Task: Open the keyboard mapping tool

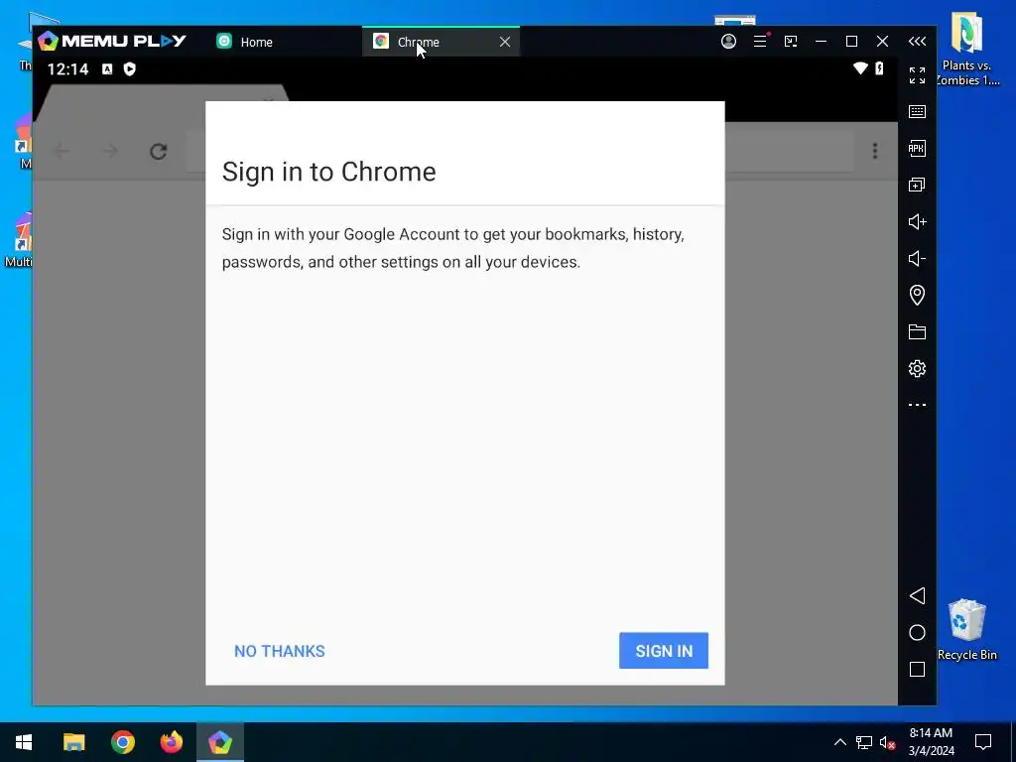Action: click(917, 111)
